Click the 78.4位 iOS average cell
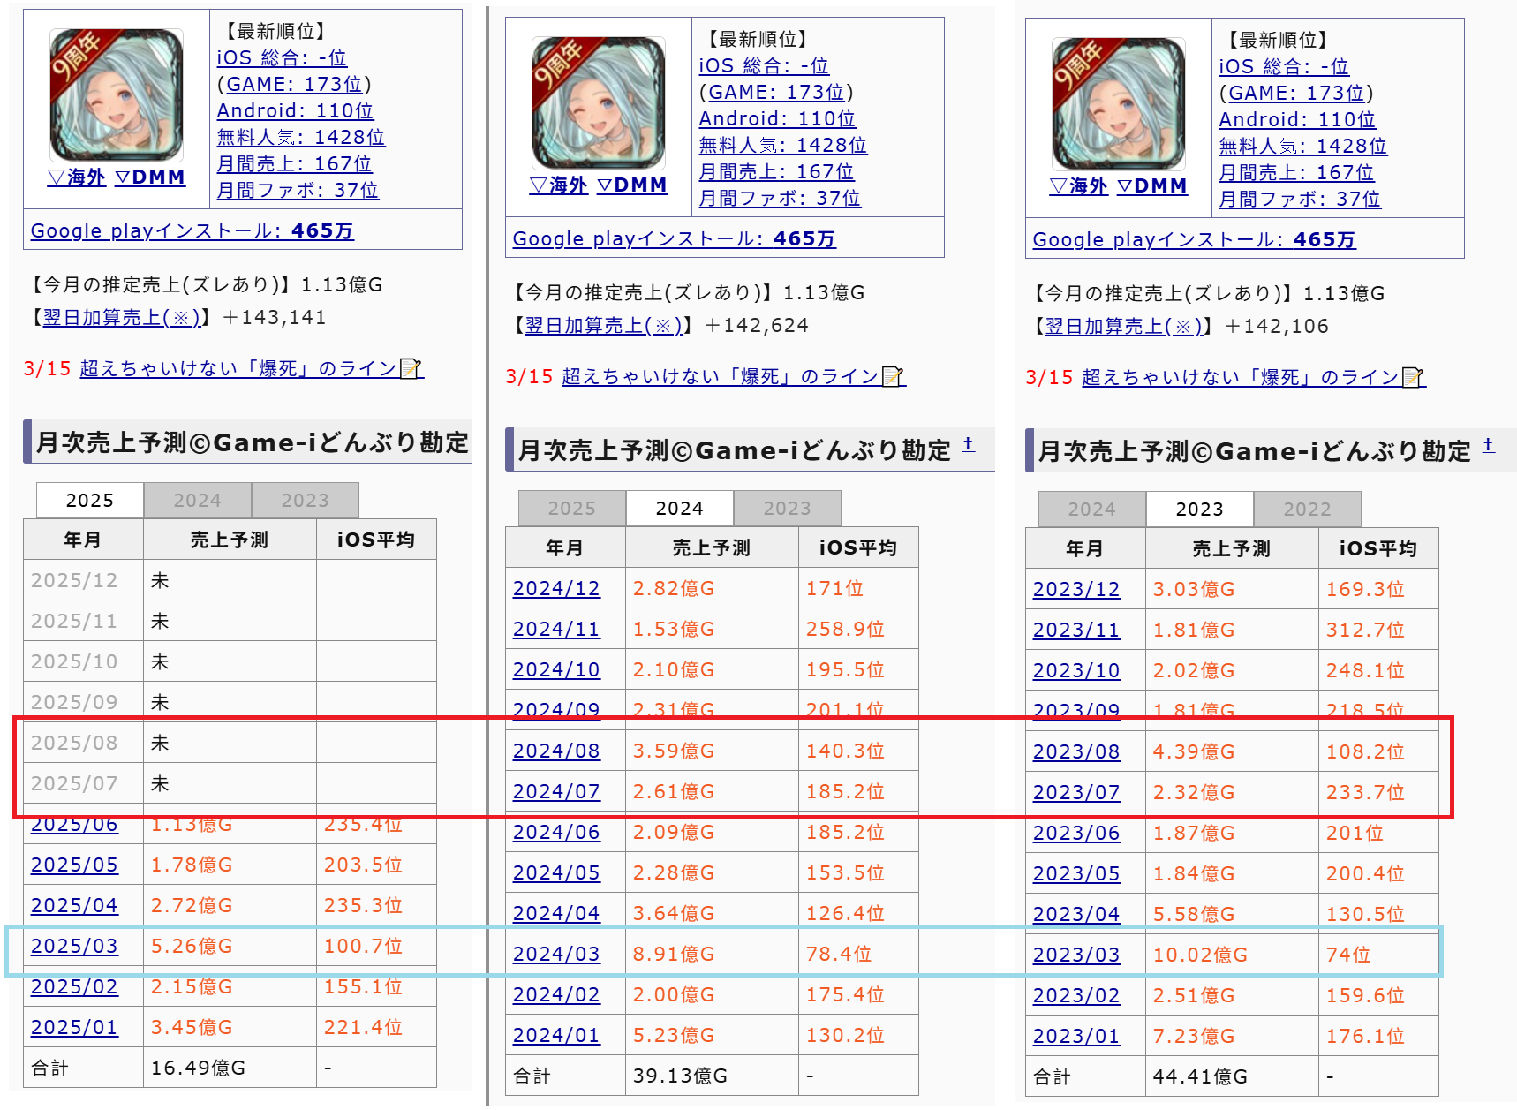Screen dimensions: 1517x1110 pyautogui.click(x=858, y=954)
